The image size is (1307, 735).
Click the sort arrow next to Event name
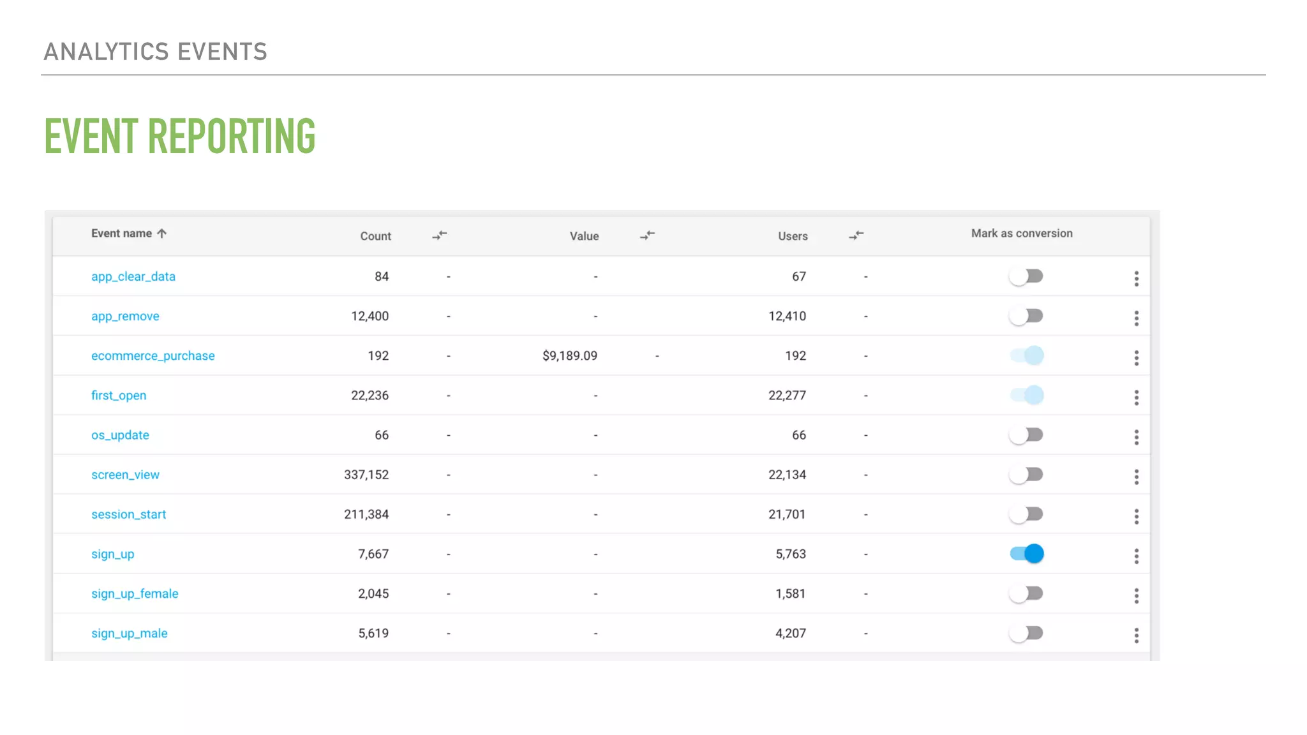point(162,234)
